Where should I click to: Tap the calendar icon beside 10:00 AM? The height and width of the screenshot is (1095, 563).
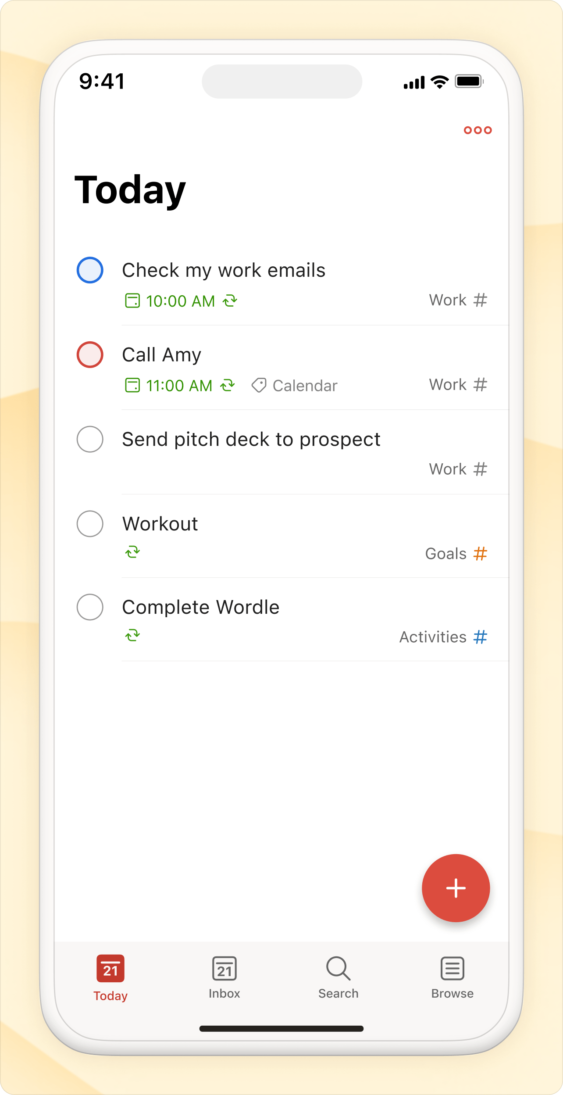132,301
